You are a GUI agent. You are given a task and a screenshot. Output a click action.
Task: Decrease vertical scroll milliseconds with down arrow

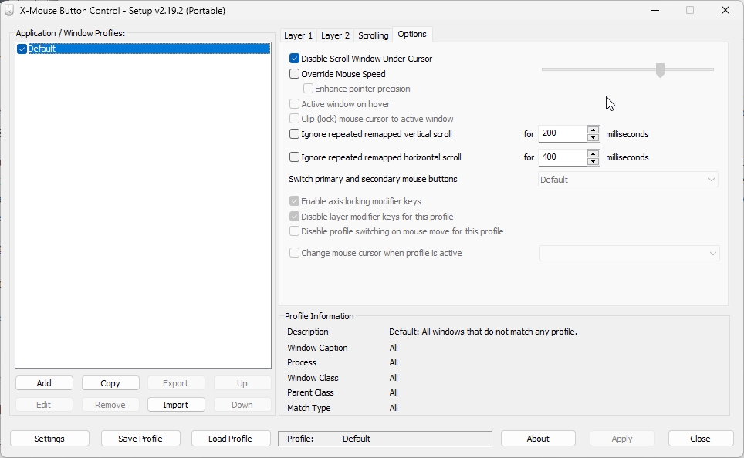click(x=593, y=138)
